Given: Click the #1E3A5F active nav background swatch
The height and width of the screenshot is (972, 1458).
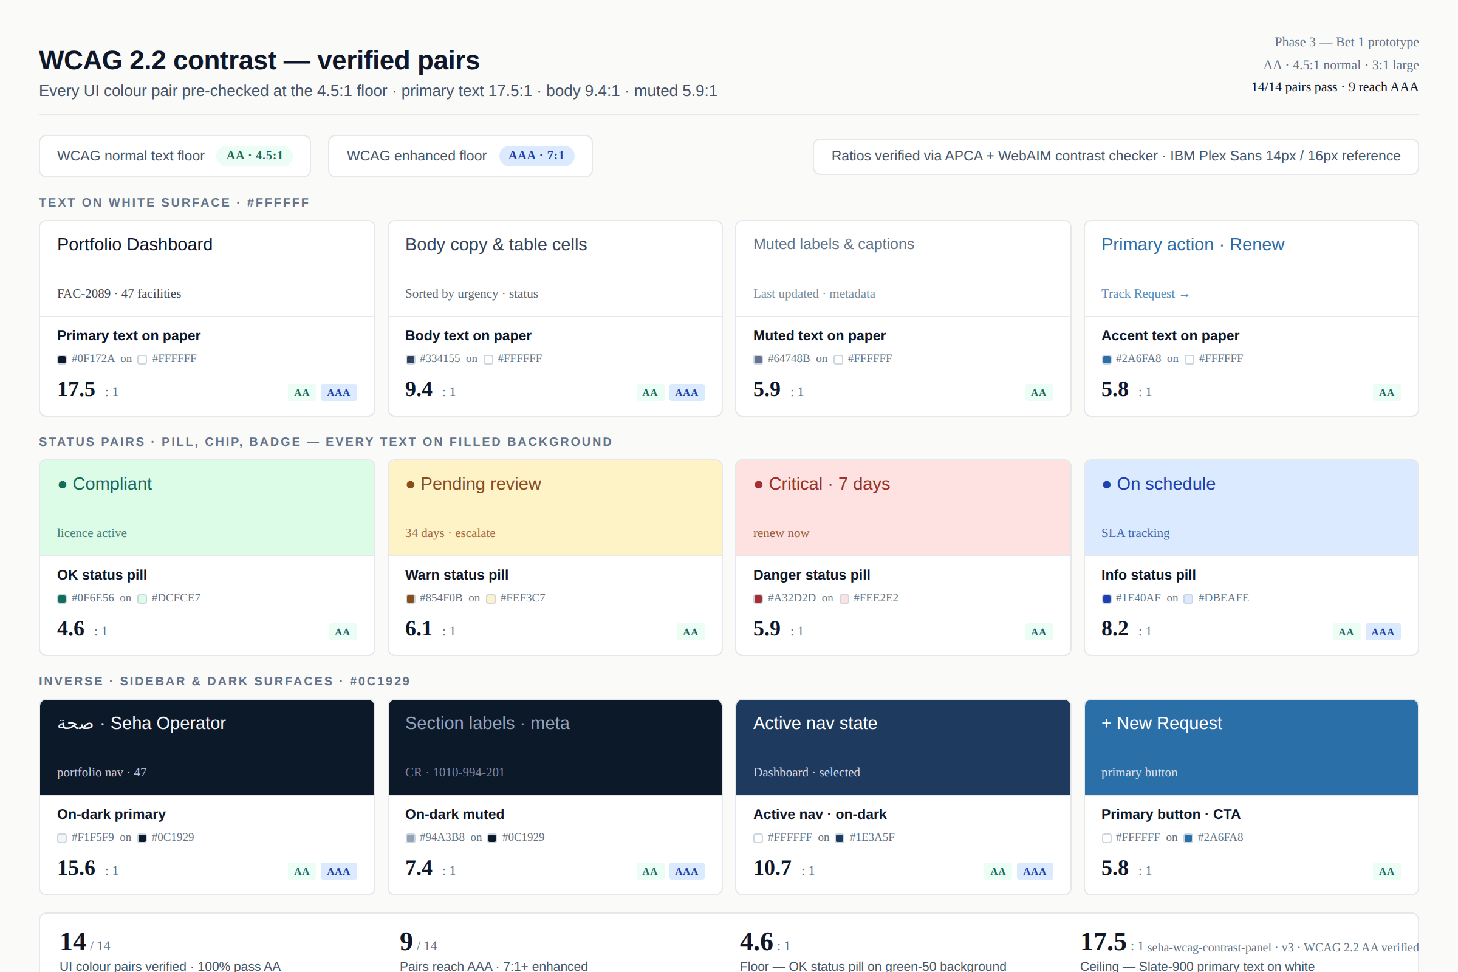Looking at the screenshot, I should tap(840, 838).
